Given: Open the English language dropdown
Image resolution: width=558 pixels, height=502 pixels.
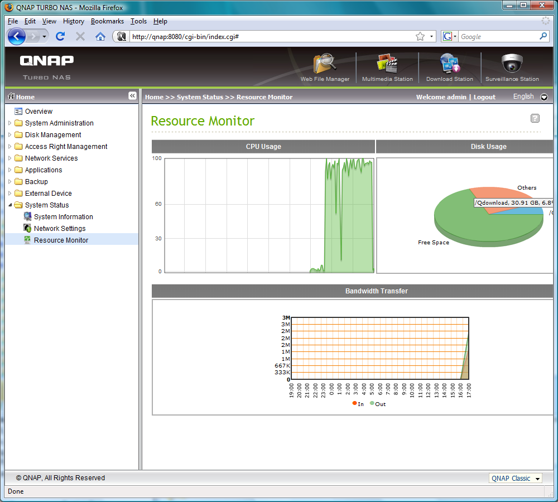Looking at the screenshot, I should (x=543, y=96).
